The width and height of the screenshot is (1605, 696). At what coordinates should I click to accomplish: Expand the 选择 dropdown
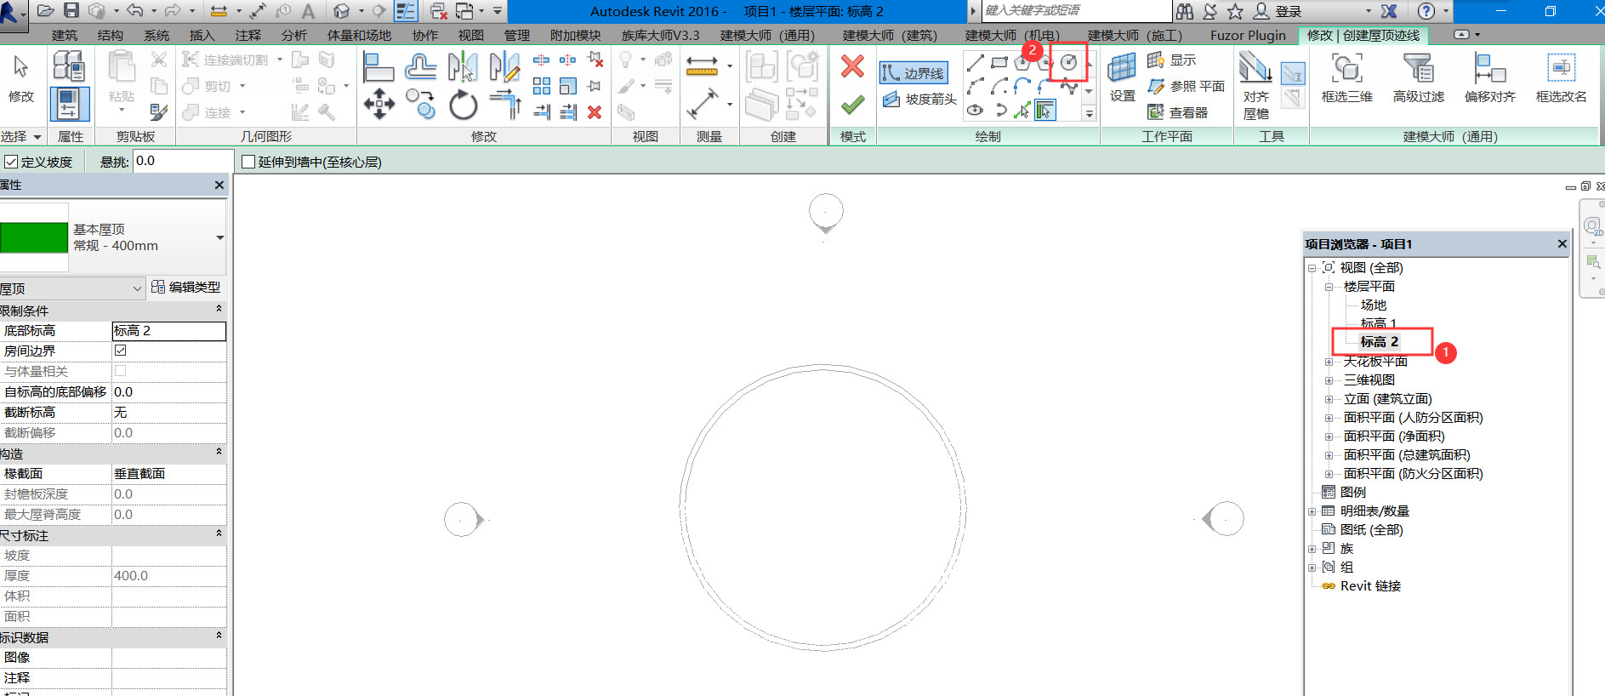click(x=21, y=136)
